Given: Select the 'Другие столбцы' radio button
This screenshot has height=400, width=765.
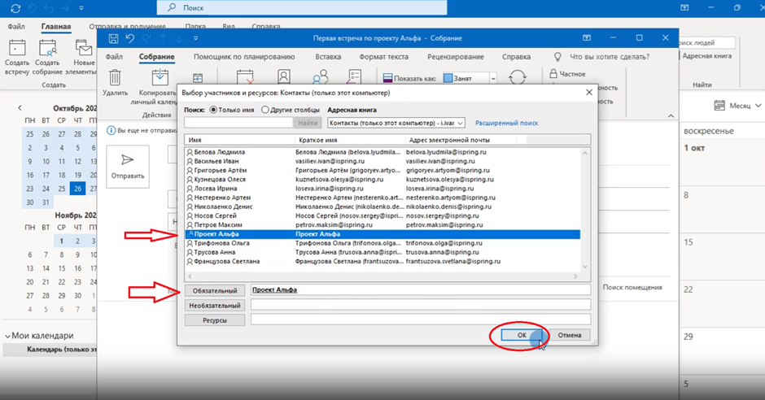Looking at the screenshot, I should click(265, 110).
